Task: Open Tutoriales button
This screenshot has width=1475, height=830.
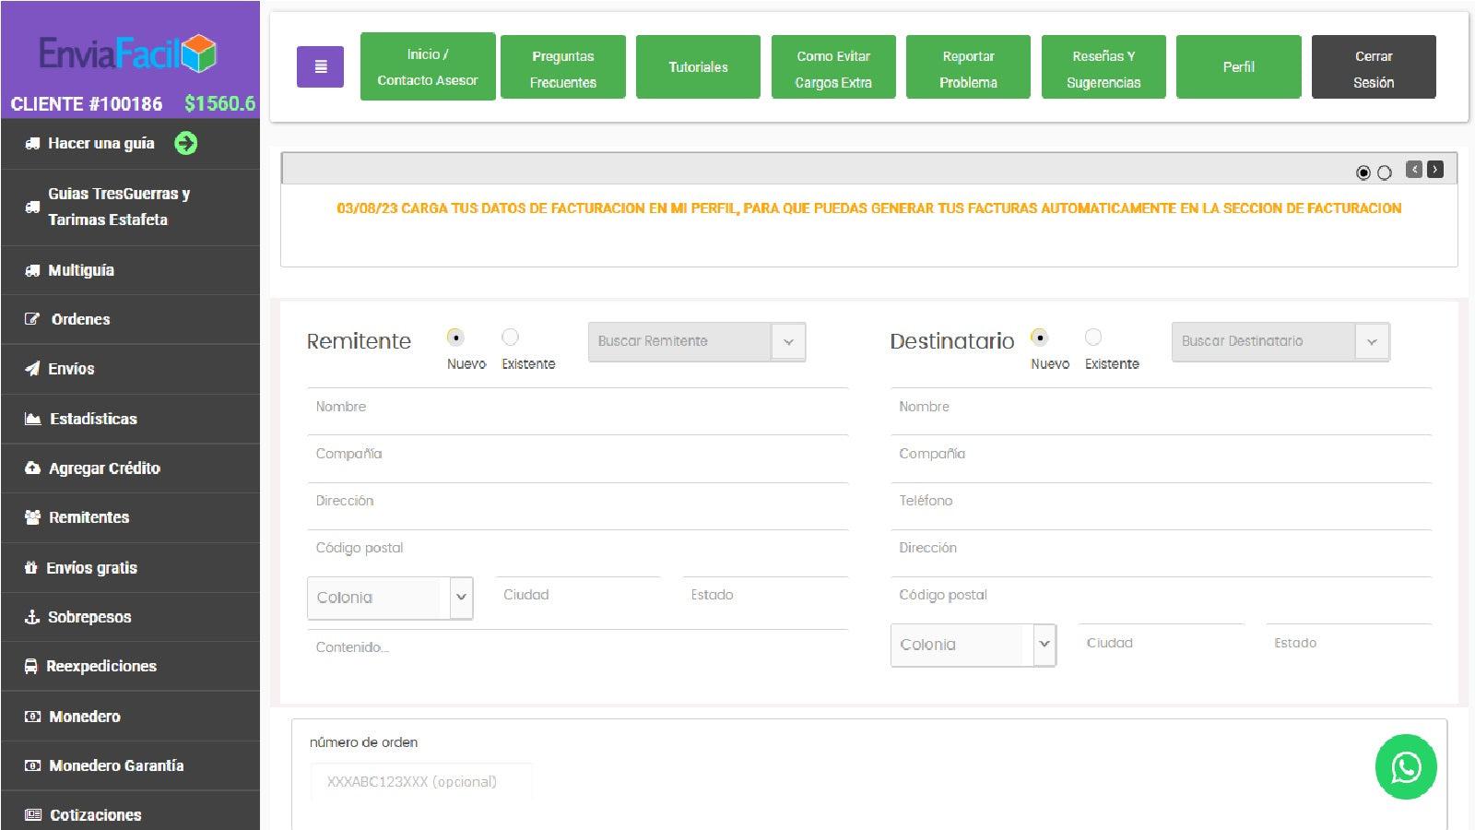Action: point(698,66)
